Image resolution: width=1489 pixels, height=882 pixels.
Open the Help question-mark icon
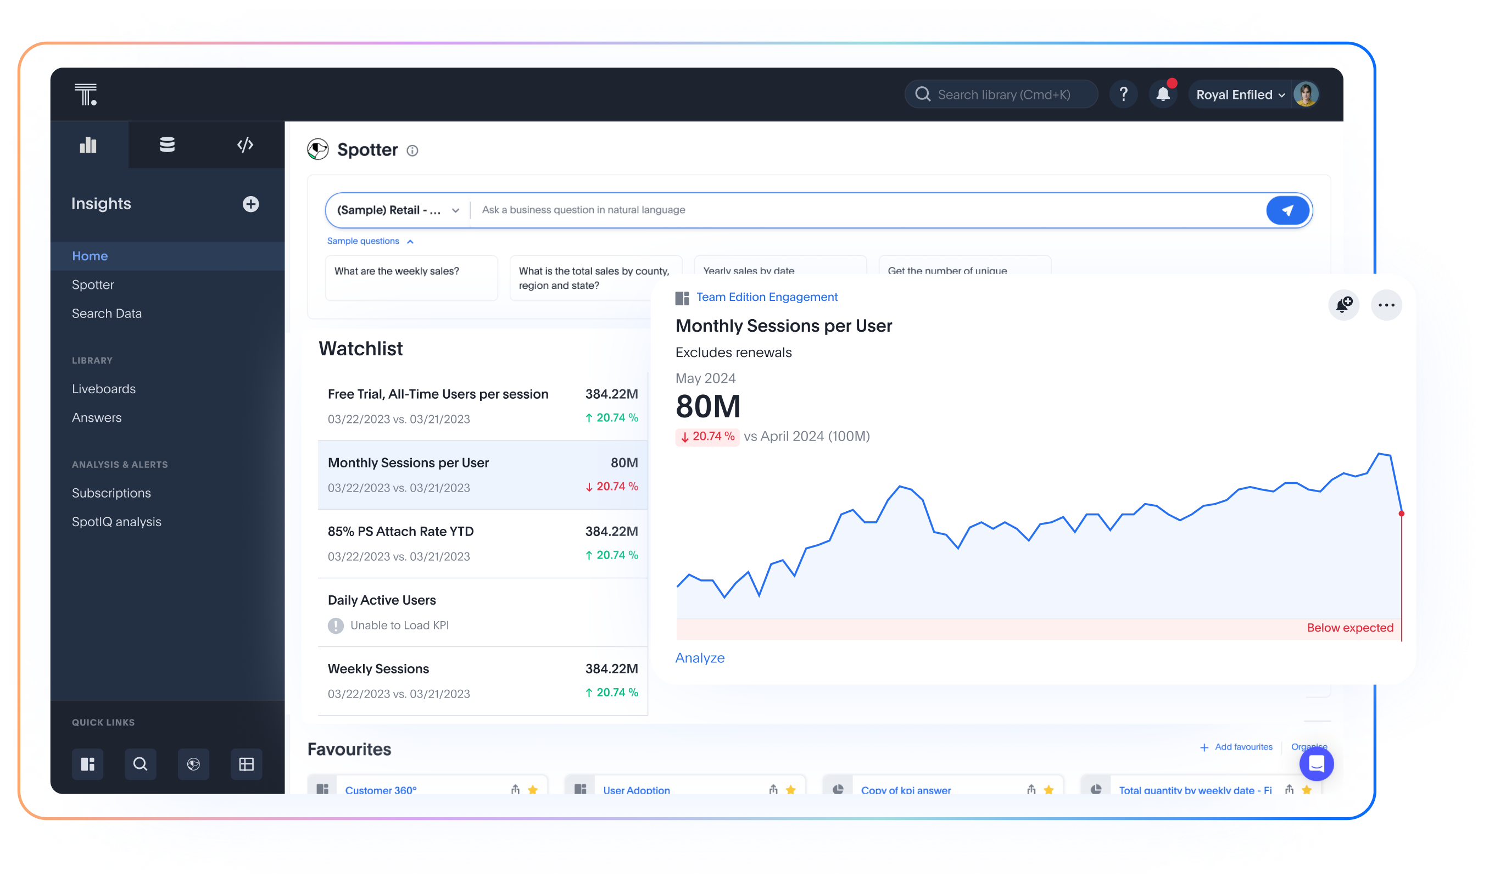pos(1123,94)
